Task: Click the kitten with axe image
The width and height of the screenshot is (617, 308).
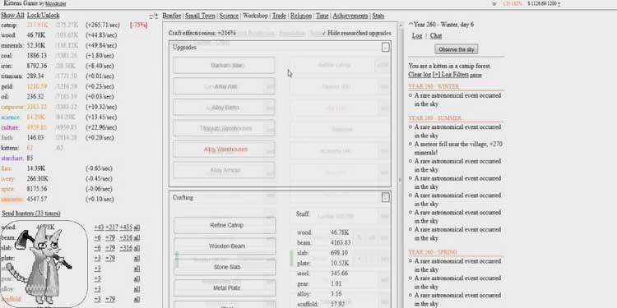Action: (x=44, y=264)
